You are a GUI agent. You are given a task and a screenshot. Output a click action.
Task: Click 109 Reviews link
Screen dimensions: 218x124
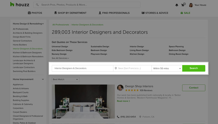(146, 90)
